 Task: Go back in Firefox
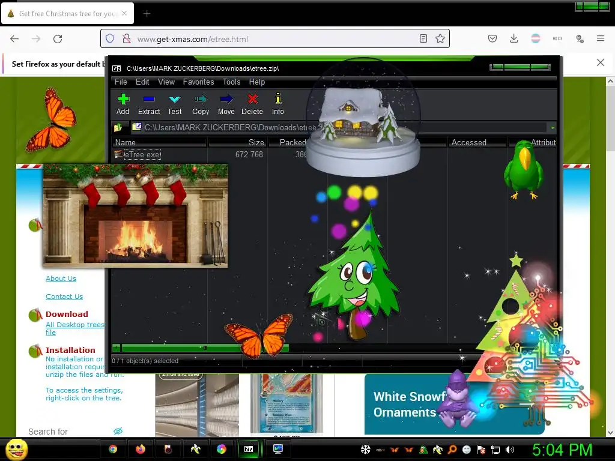point(14,39)
